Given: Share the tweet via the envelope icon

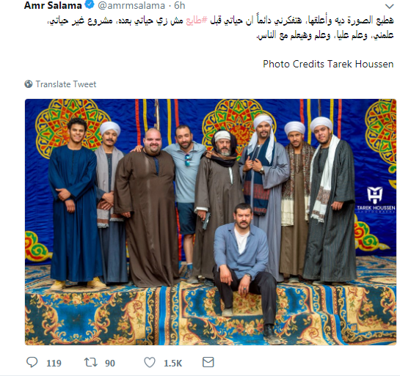Looking at the screenshot, I should click(208, 362).
